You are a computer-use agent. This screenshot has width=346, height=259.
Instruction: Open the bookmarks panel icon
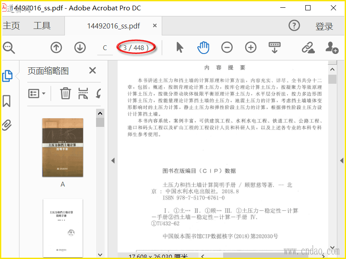click(6, 101)
